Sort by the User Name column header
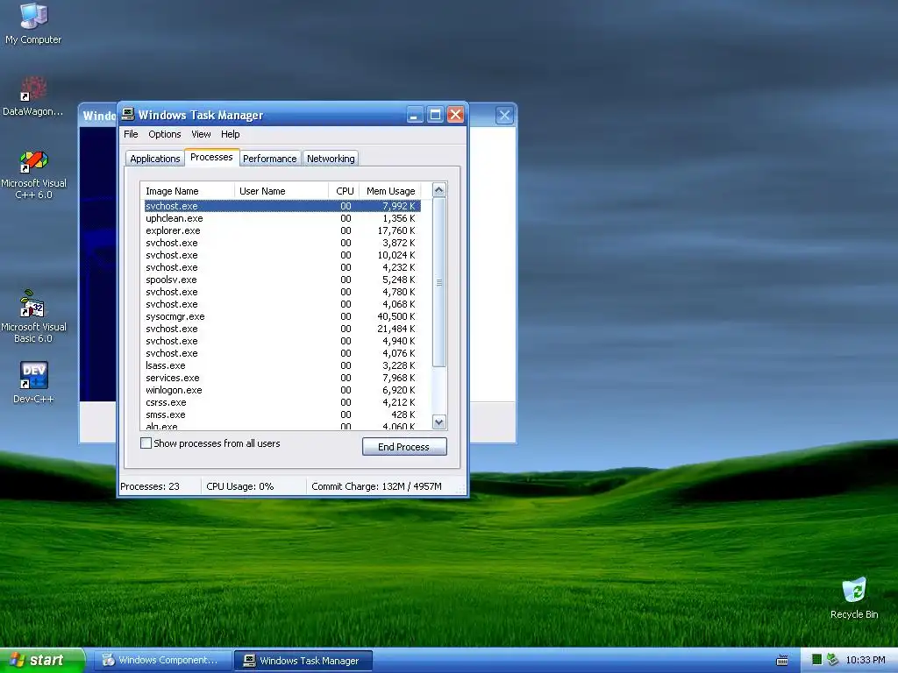This screenshot has width=898, height=673. click(282, 191)
